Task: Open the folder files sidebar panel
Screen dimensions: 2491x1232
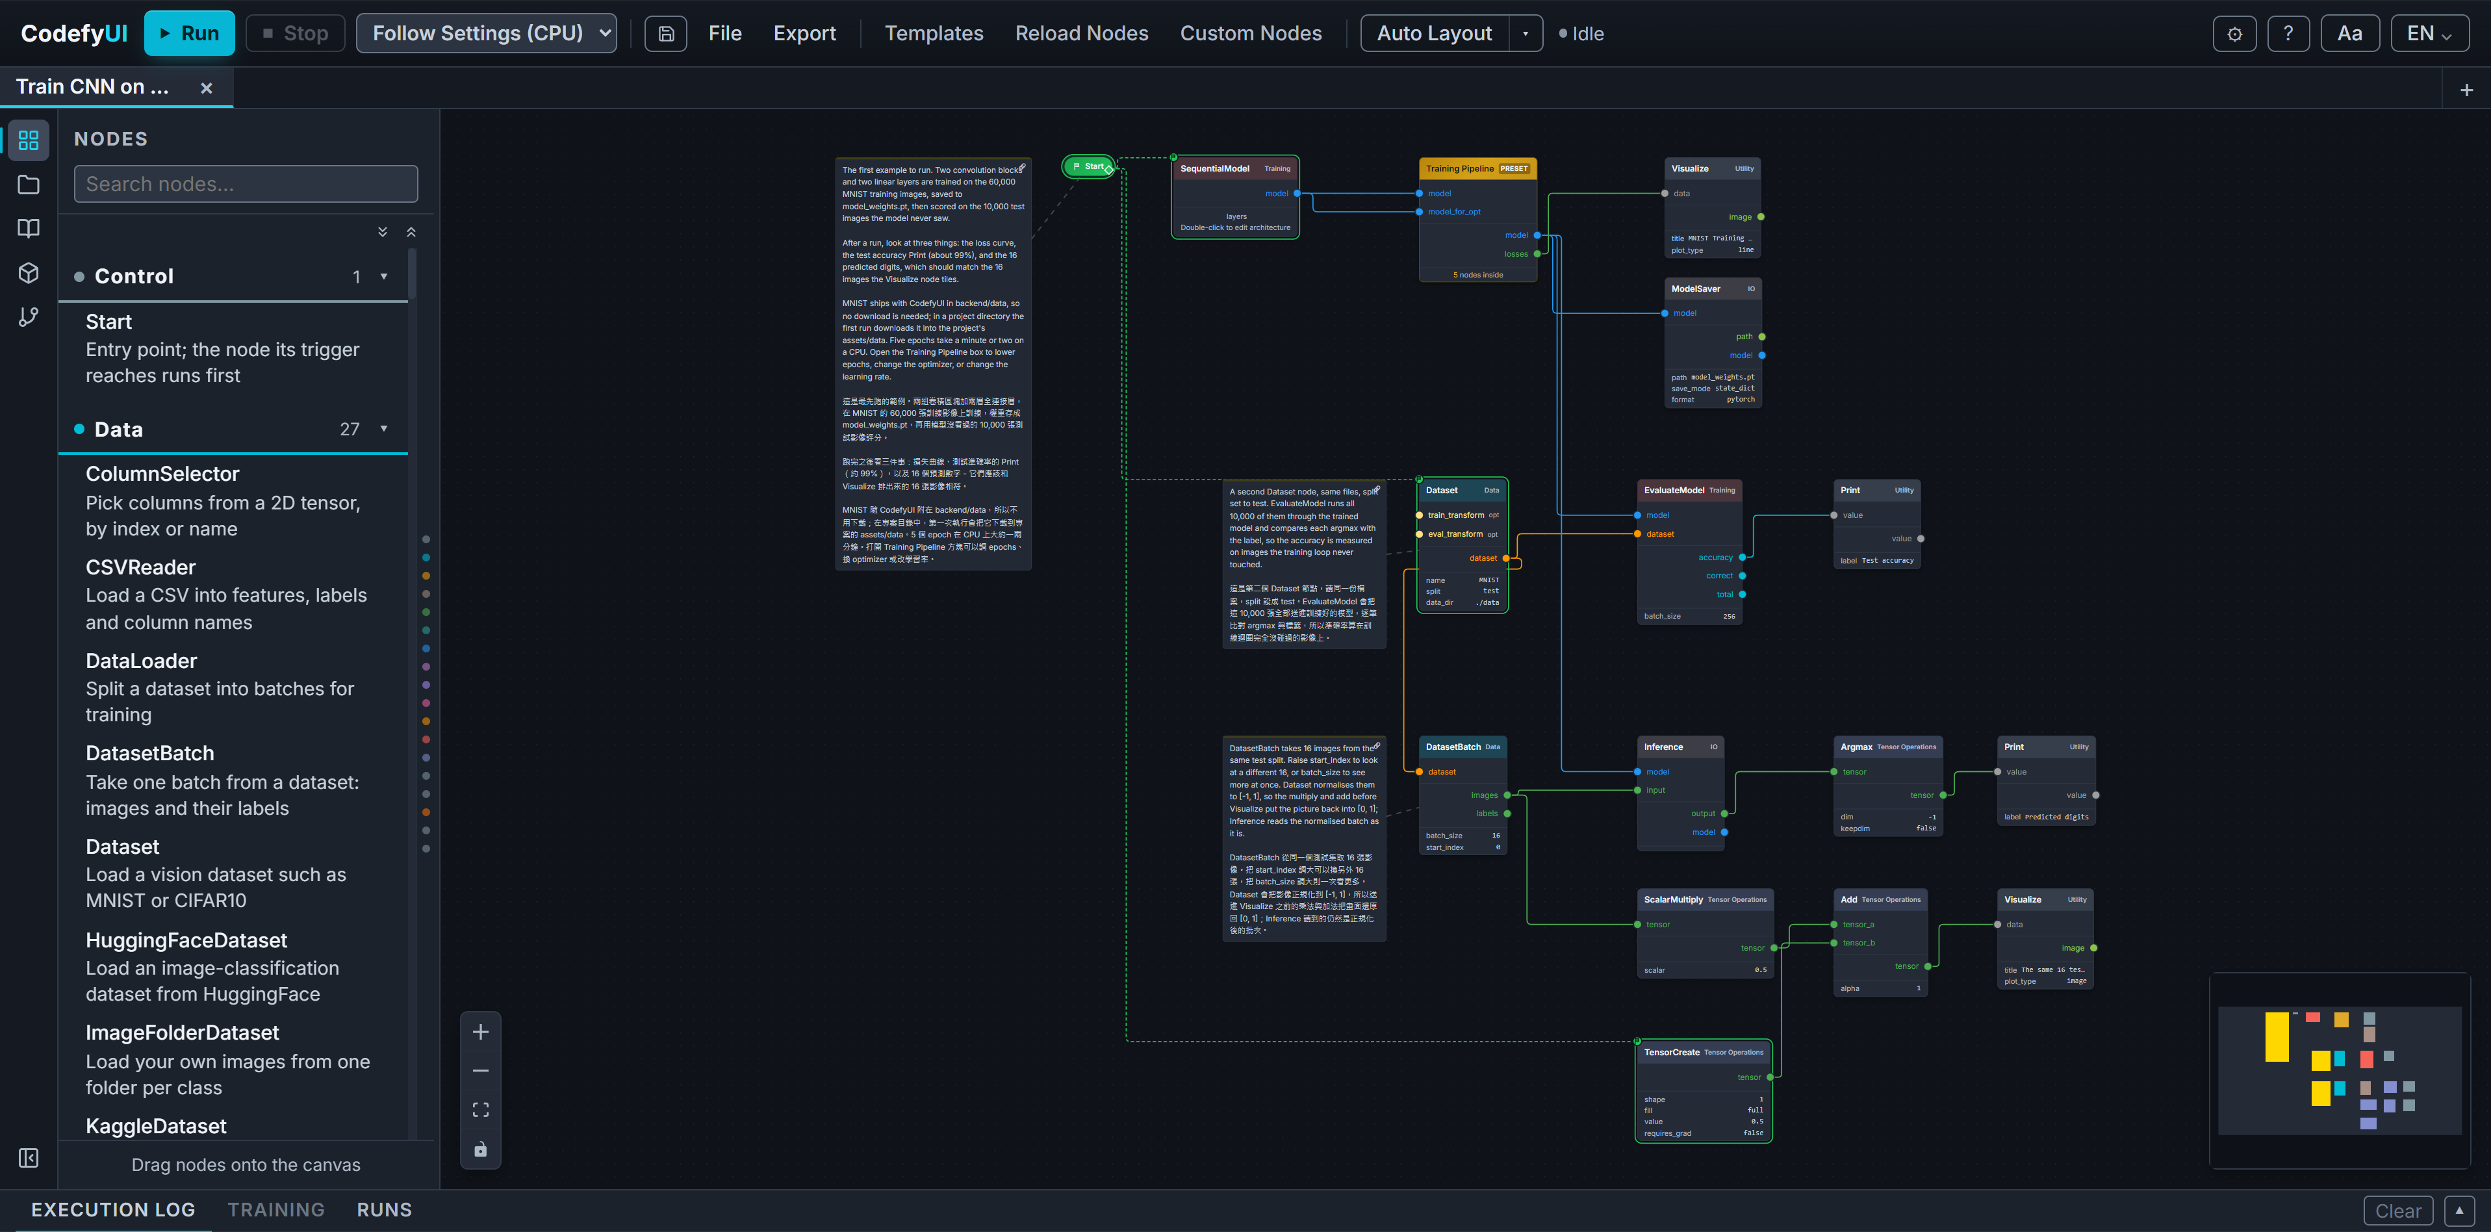Action: pyautogui.click(x=29, y=185)
